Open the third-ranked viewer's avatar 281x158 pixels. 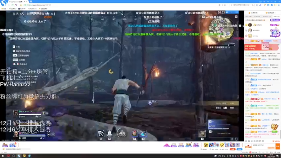point(250,36)
